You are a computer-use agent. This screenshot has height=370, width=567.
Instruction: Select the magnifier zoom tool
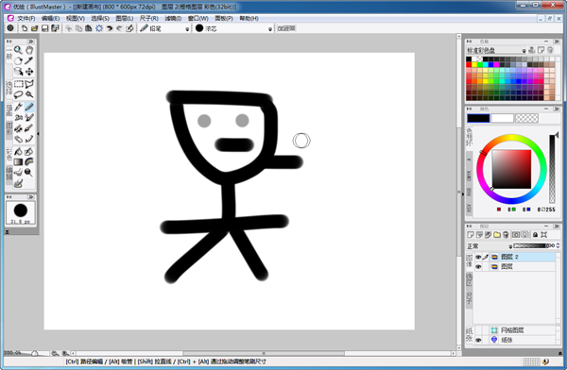pyautogui.click(x=18, y=50)
